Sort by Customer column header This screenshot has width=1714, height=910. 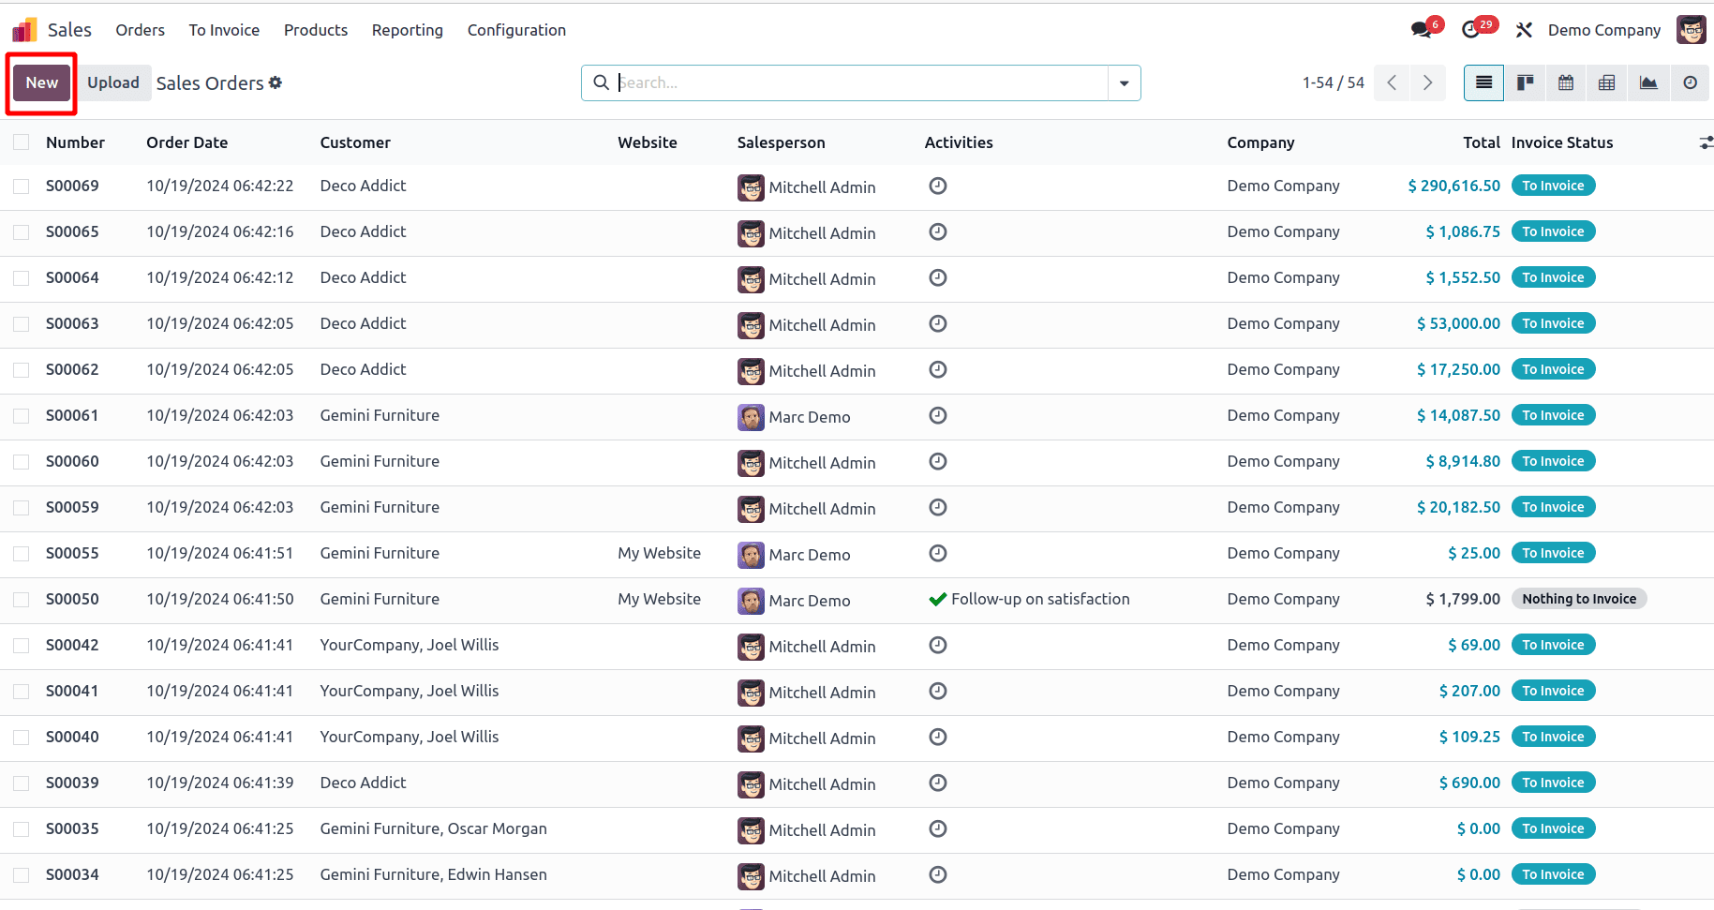click(x=355, y=142)
